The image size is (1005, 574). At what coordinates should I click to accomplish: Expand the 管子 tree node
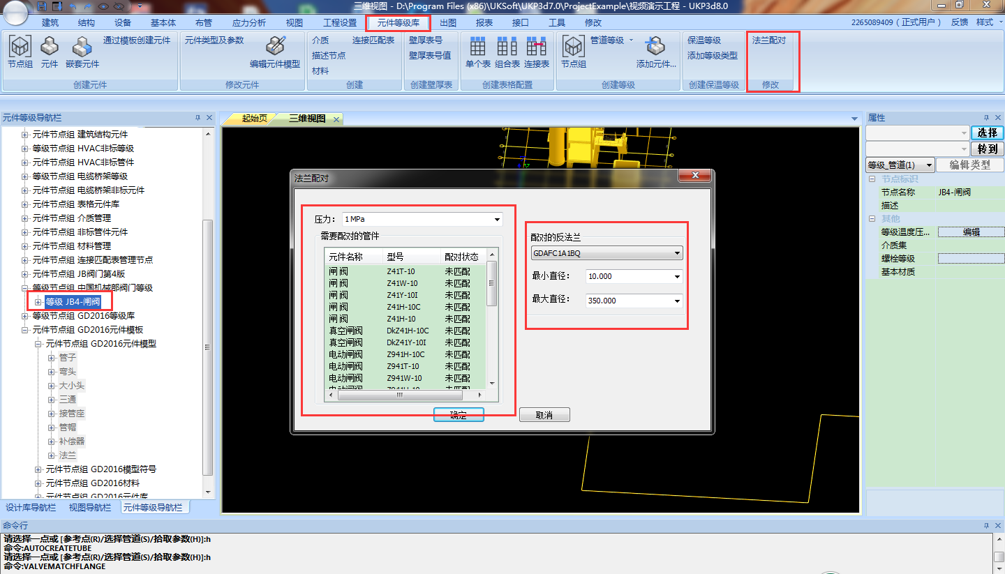[x=52, y=358]
